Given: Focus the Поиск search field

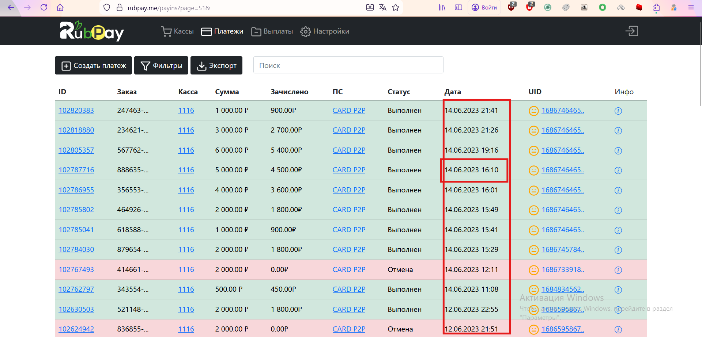Looking at the screenshot, I should point(348,65).
